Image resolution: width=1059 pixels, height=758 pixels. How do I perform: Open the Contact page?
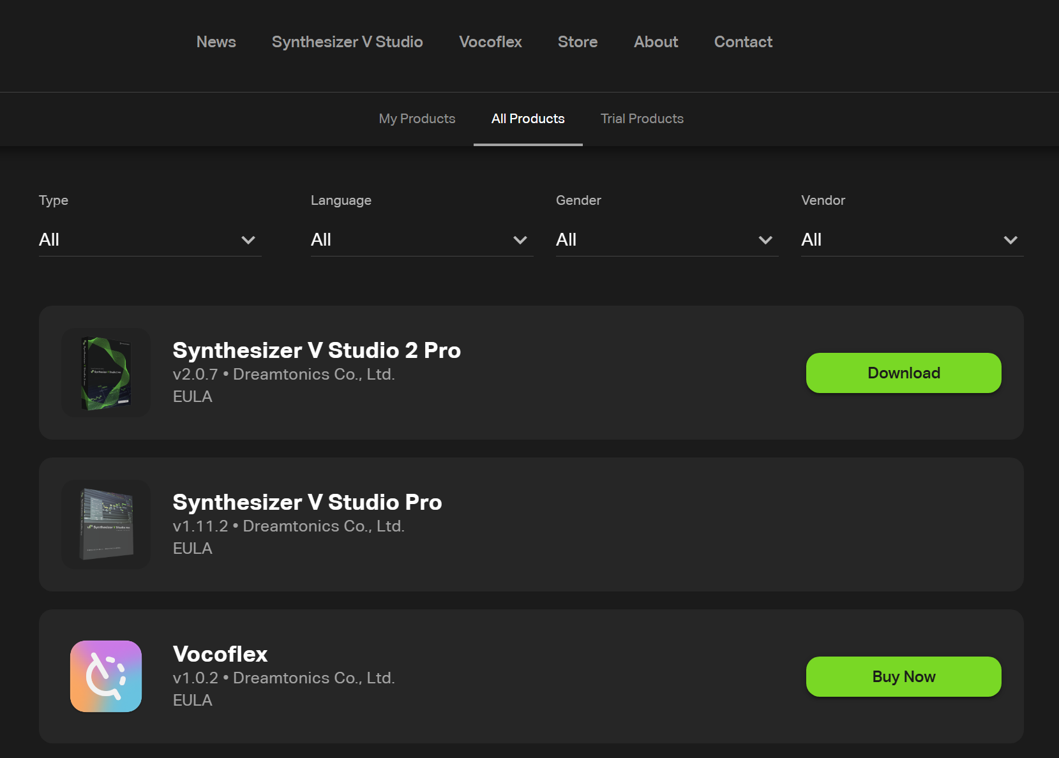tap(743, 42)
